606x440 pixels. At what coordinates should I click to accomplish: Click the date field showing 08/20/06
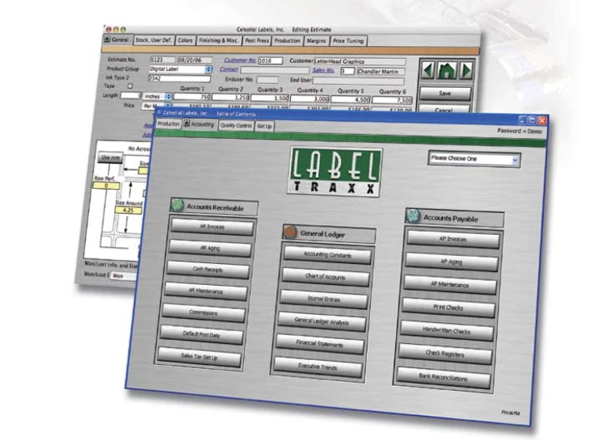pyautogui.click(x=195, y=60)
